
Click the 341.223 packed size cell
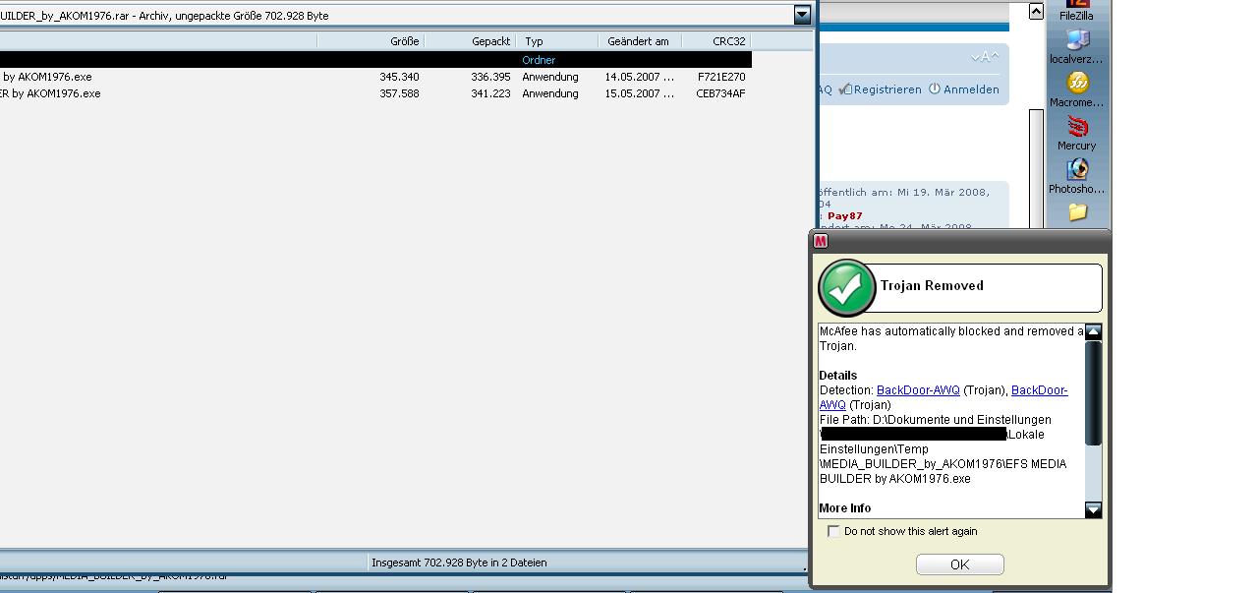[x=490, y=93]
